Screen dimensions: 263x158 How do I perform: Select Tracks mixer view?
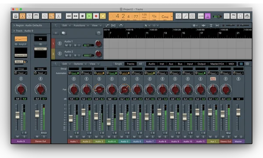[130, 64]
